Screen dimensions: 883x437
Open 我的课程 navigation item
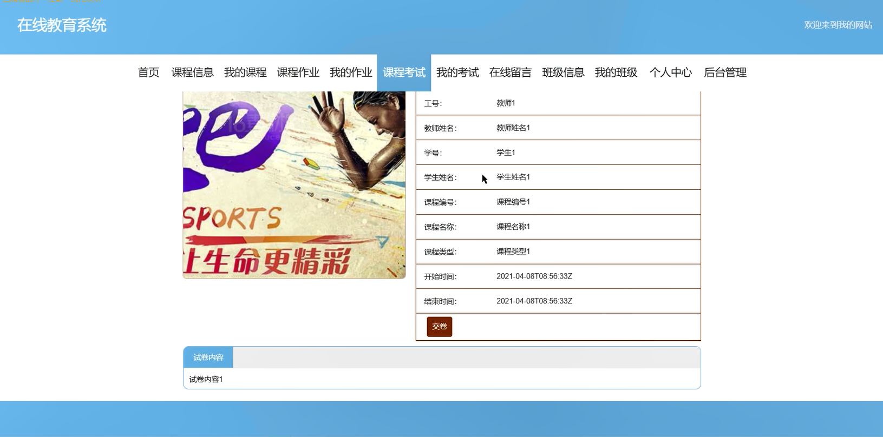(x=245, y=72)
